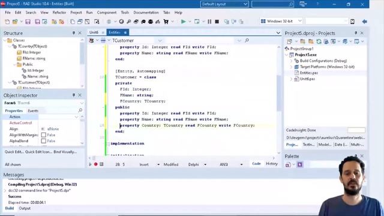384x216 pixels.
Task: Pin the Object Inspector panel
Action: pos(74,95)
